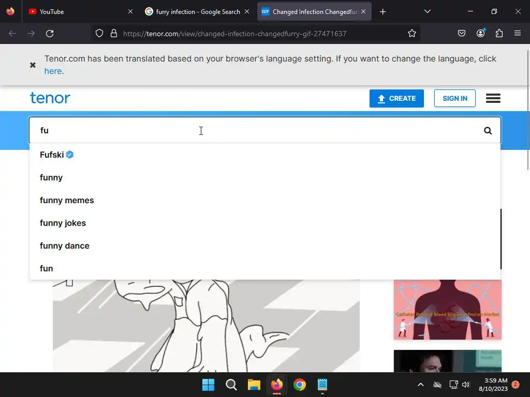The width and height of the screenshot is (530, 397).
Task: Launch Google Chrome from taskbar
Action: 300,385
